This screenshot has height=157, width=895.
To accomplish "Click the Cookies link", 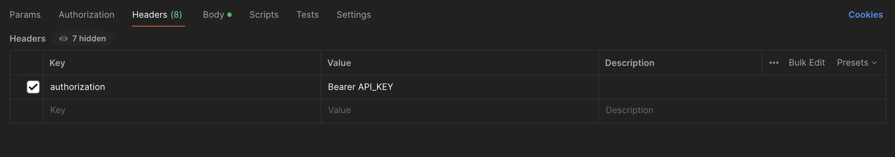I will pos(865,15).
